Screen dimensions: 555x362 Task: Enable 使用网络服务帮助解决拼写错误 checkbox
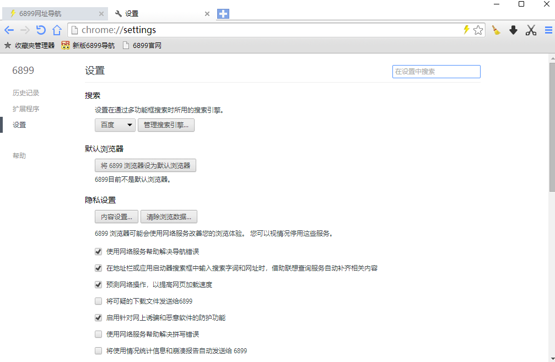99,334
